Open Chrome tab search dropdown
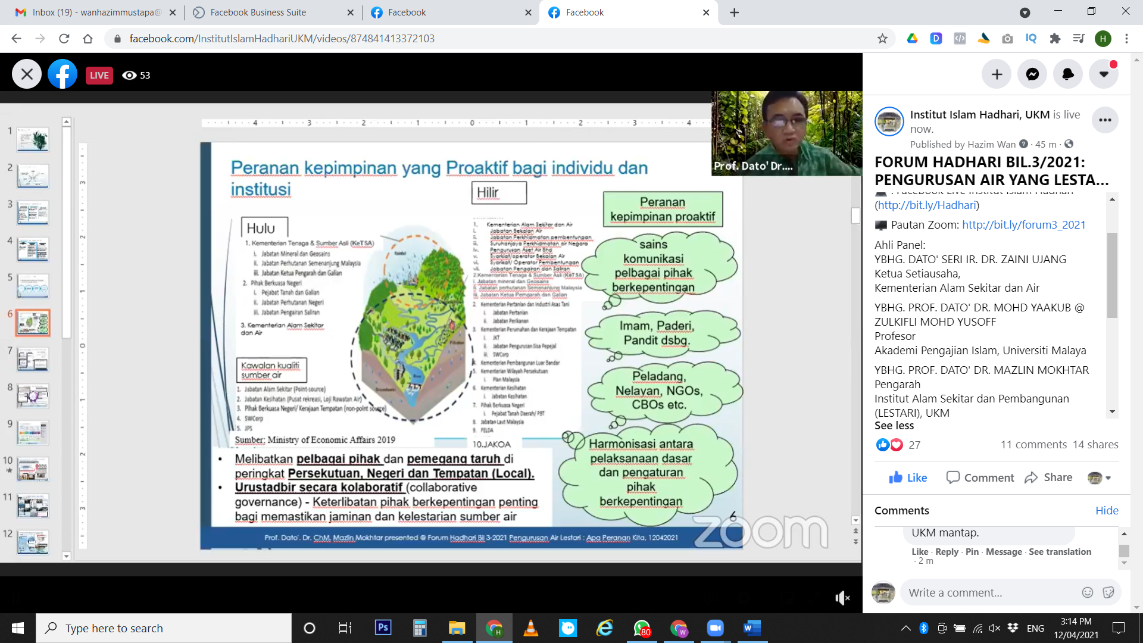Image resolution: width=1143 pixels, height=643 pixels. click(1025, 13)
